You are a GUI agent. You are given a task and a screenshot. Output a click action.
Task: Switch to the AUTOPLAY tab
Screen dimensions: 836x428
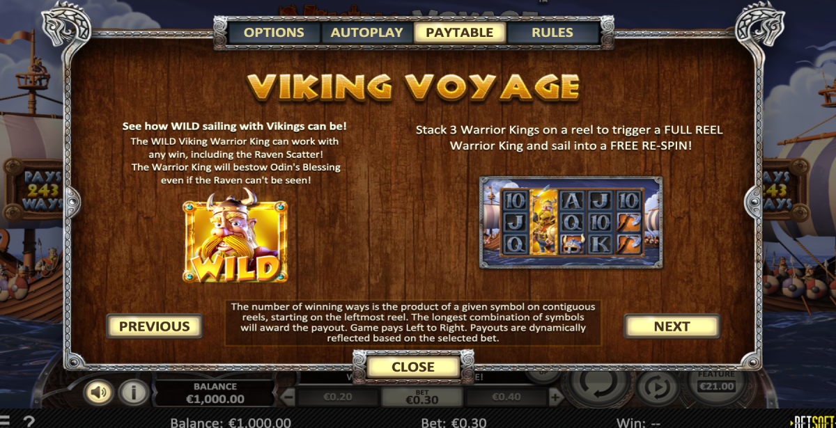(366, 32)
